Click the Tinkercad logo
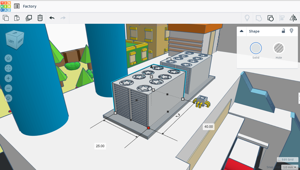Screen dimensions: 300x170 pyautogui.click(x=6, y=6)
